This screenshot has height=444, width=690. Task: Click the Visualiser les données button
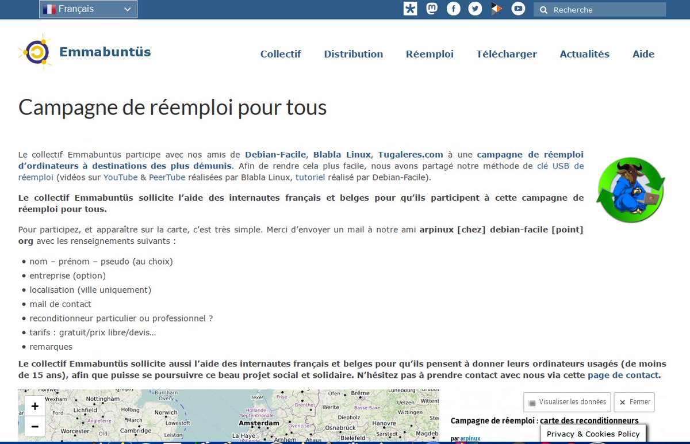coord(567,402)
